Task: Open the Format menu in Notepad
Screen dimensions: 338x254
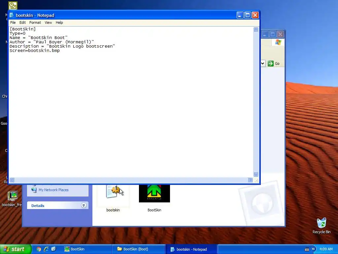Action: click(x=35, y=22)
